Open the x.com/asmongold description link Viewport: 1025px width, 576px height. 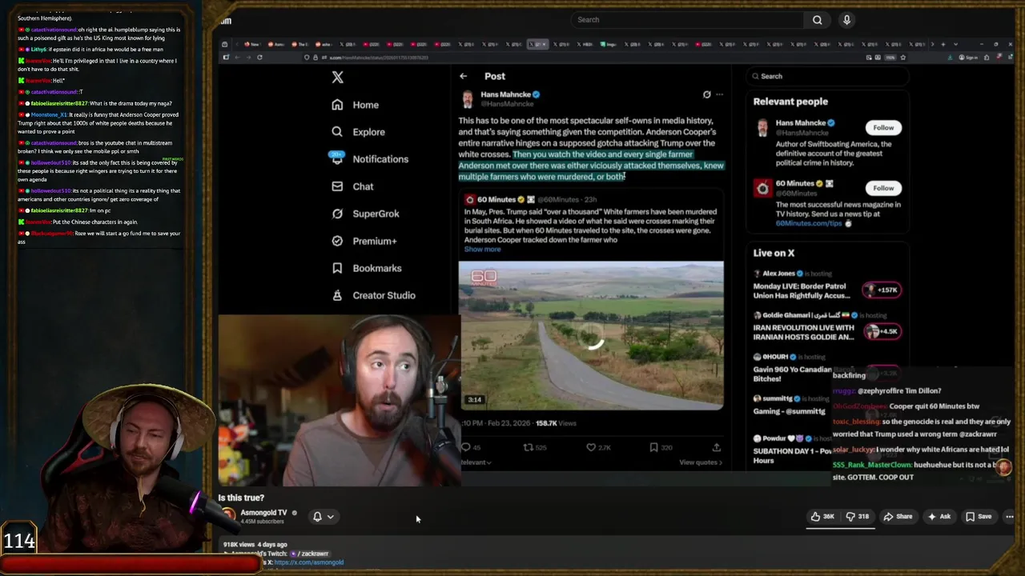click(x=308, y=562)
